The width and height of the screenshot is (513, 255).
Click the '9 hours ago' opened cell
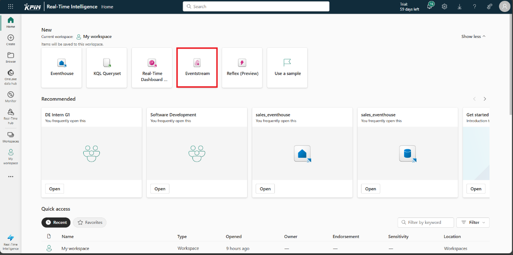pyautogui.click(x=238, y=249)
